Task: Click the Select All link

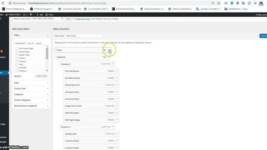Action: pyautogui.click(x=18, y=76)
